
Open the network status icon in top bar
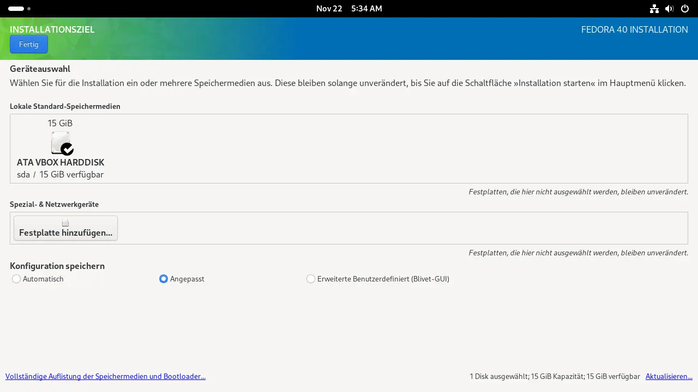click(654, 9)
